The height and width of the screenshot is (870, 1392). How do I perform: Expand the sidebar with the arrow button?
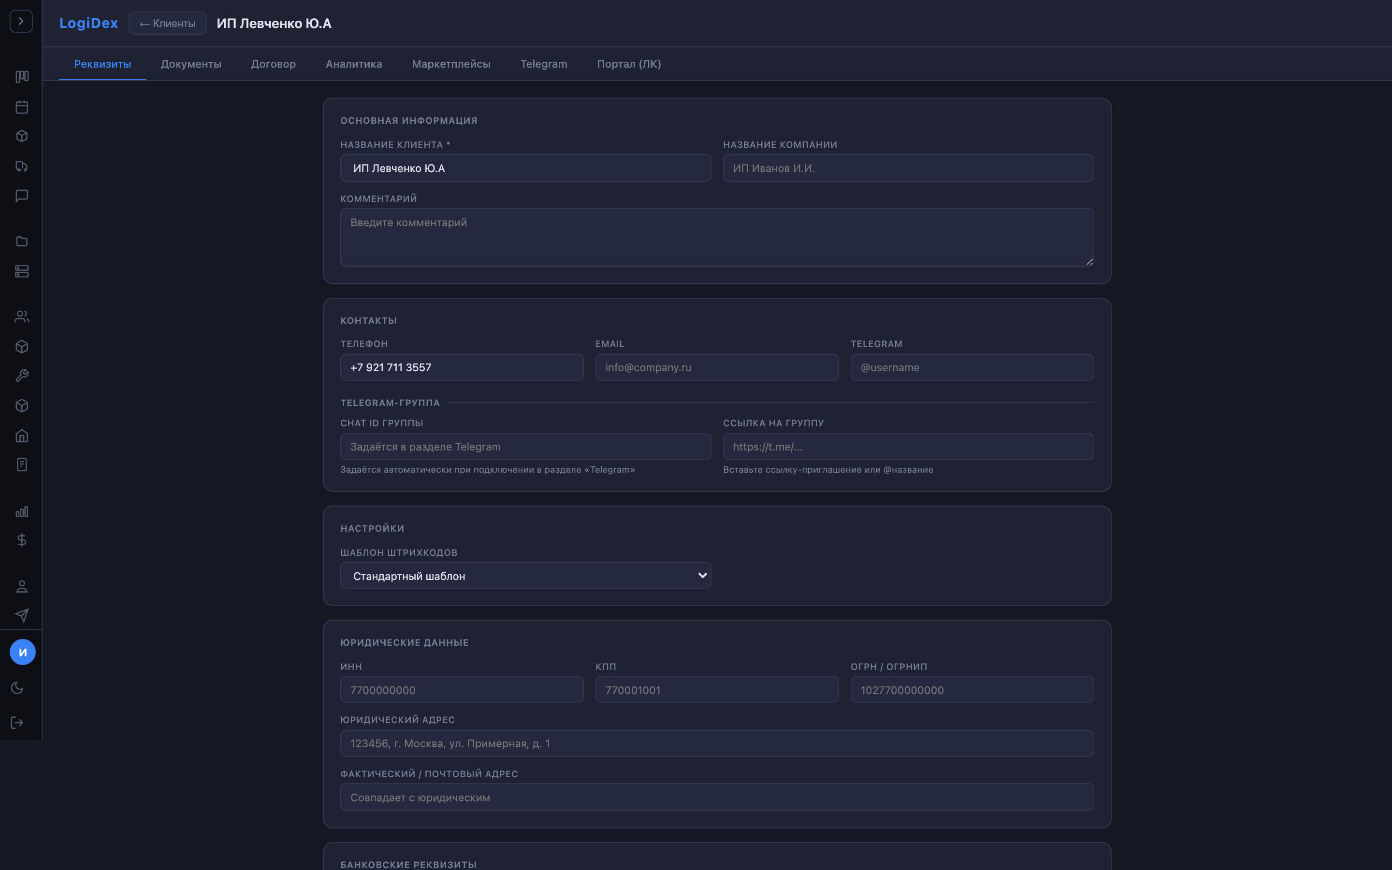click(x=21, y=21)
